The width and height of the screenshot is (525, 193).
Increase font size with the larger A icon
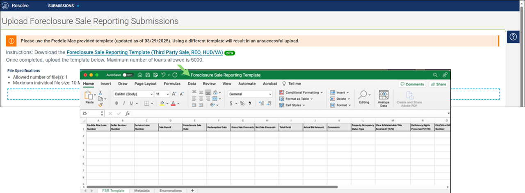pos(174,94)
